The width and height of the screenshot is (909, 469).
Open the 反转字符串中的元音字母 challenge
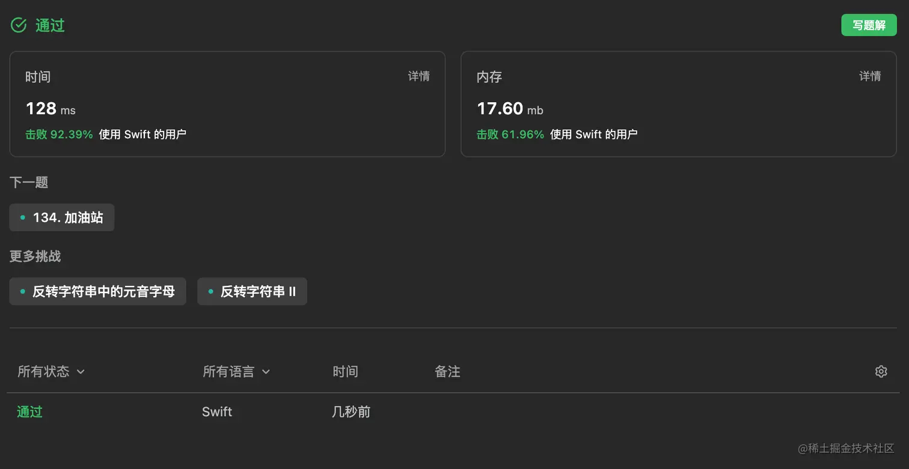pyautogui.click(x=102, y=291)
